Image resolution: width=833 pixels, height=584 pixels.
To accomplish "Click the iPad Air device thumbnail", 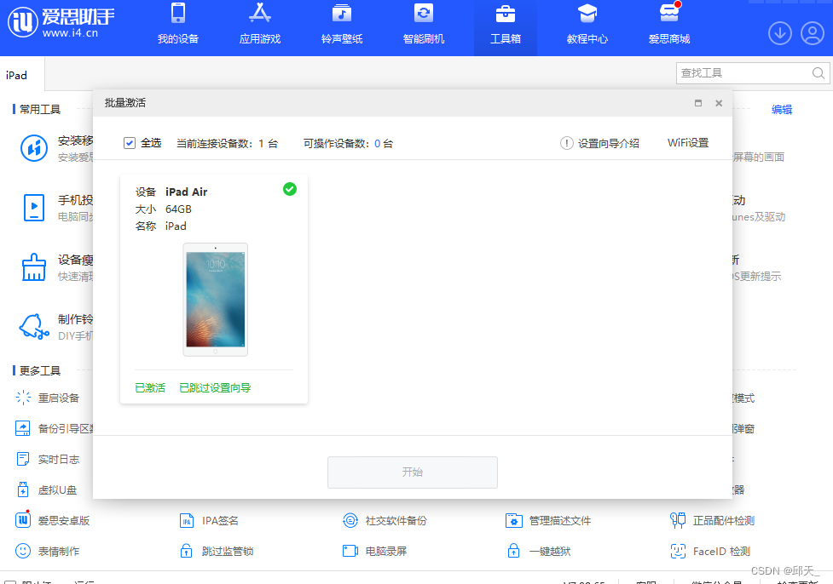I will pyautogui.click(x=215, y=300).
